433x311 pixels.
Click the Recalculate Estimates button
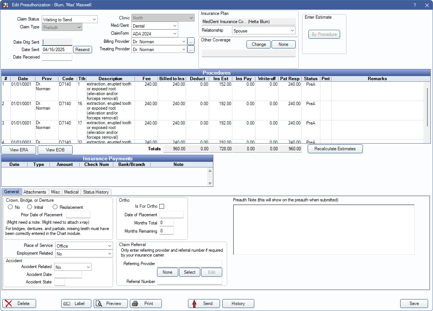(x=335, y=149)
